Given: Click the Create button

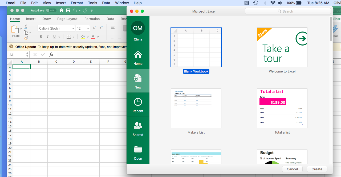Looking at the screenshot, I should tap(317, 169).
